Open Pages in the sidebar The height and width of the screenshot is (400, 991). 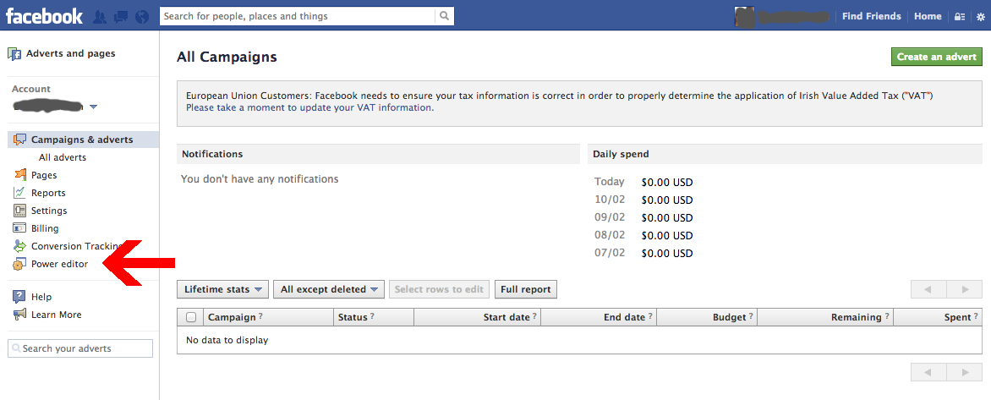point(44,175)
